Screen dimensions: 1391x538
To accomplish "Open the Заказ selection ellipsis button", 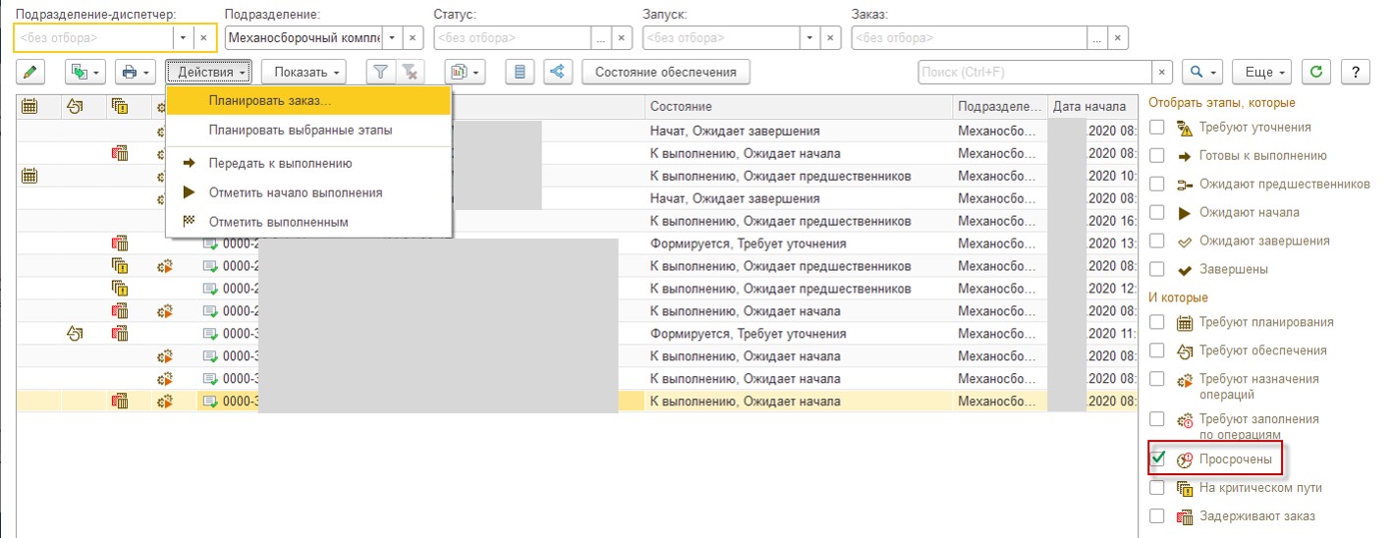I will pyautogui.click(x=1097, y=37).
